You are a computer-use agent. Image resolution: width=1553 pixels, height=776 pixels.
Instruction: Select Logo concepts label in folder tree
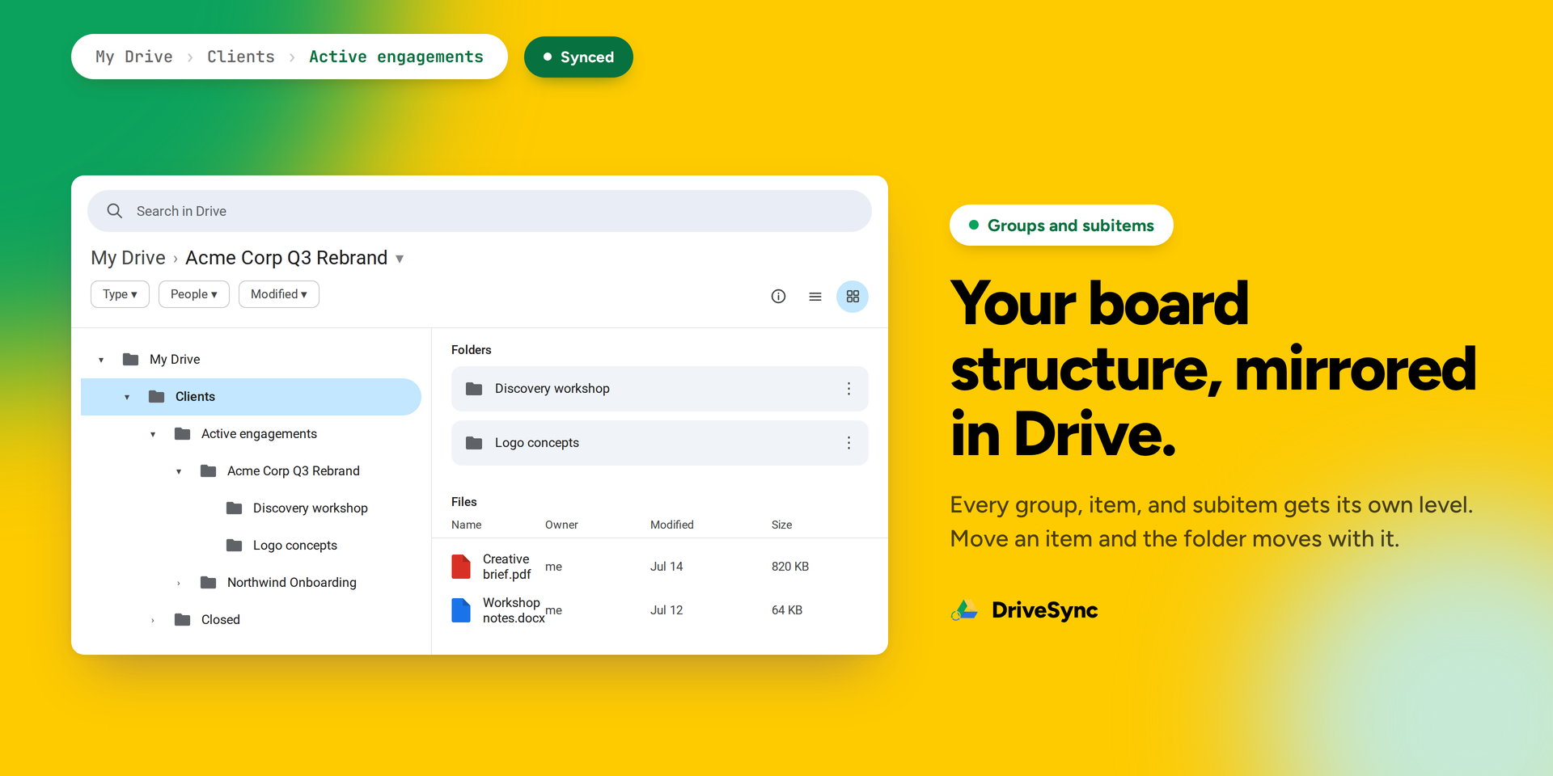tap(295, 545)
